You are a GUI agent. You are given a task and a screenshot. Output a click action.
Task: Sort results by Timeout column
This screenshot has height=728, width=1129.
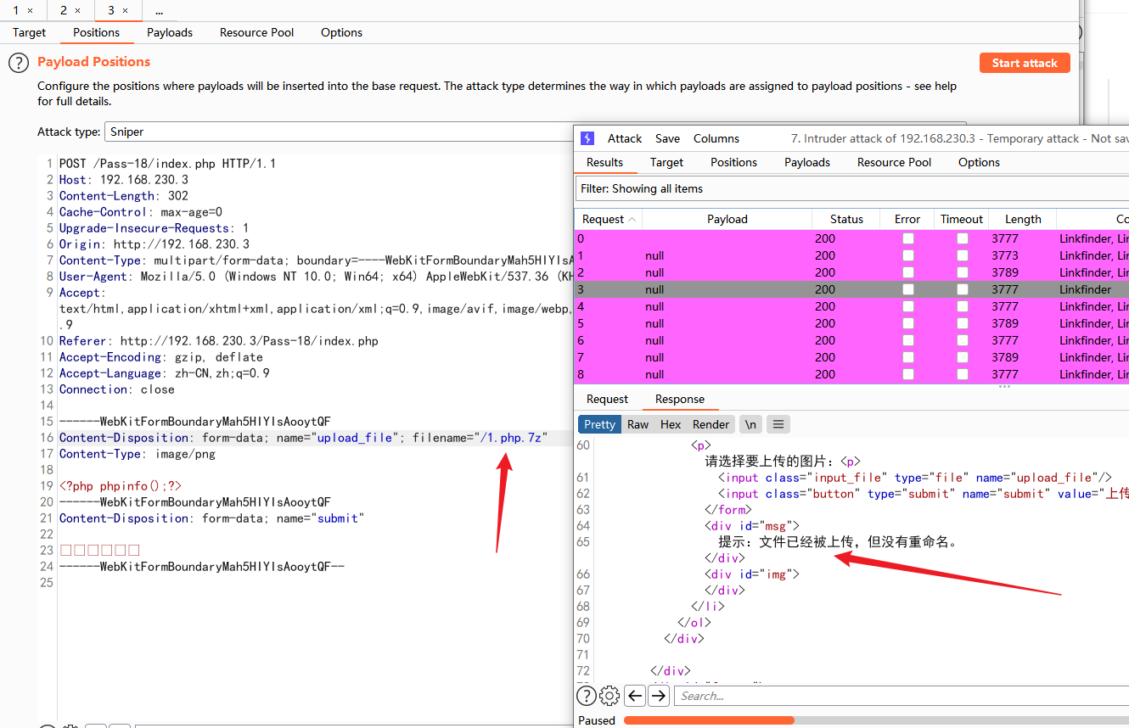coord(962,219)
